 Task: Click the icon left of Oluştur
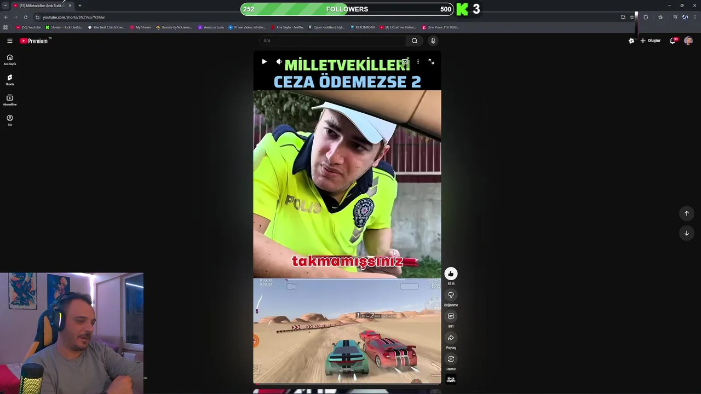631,40
